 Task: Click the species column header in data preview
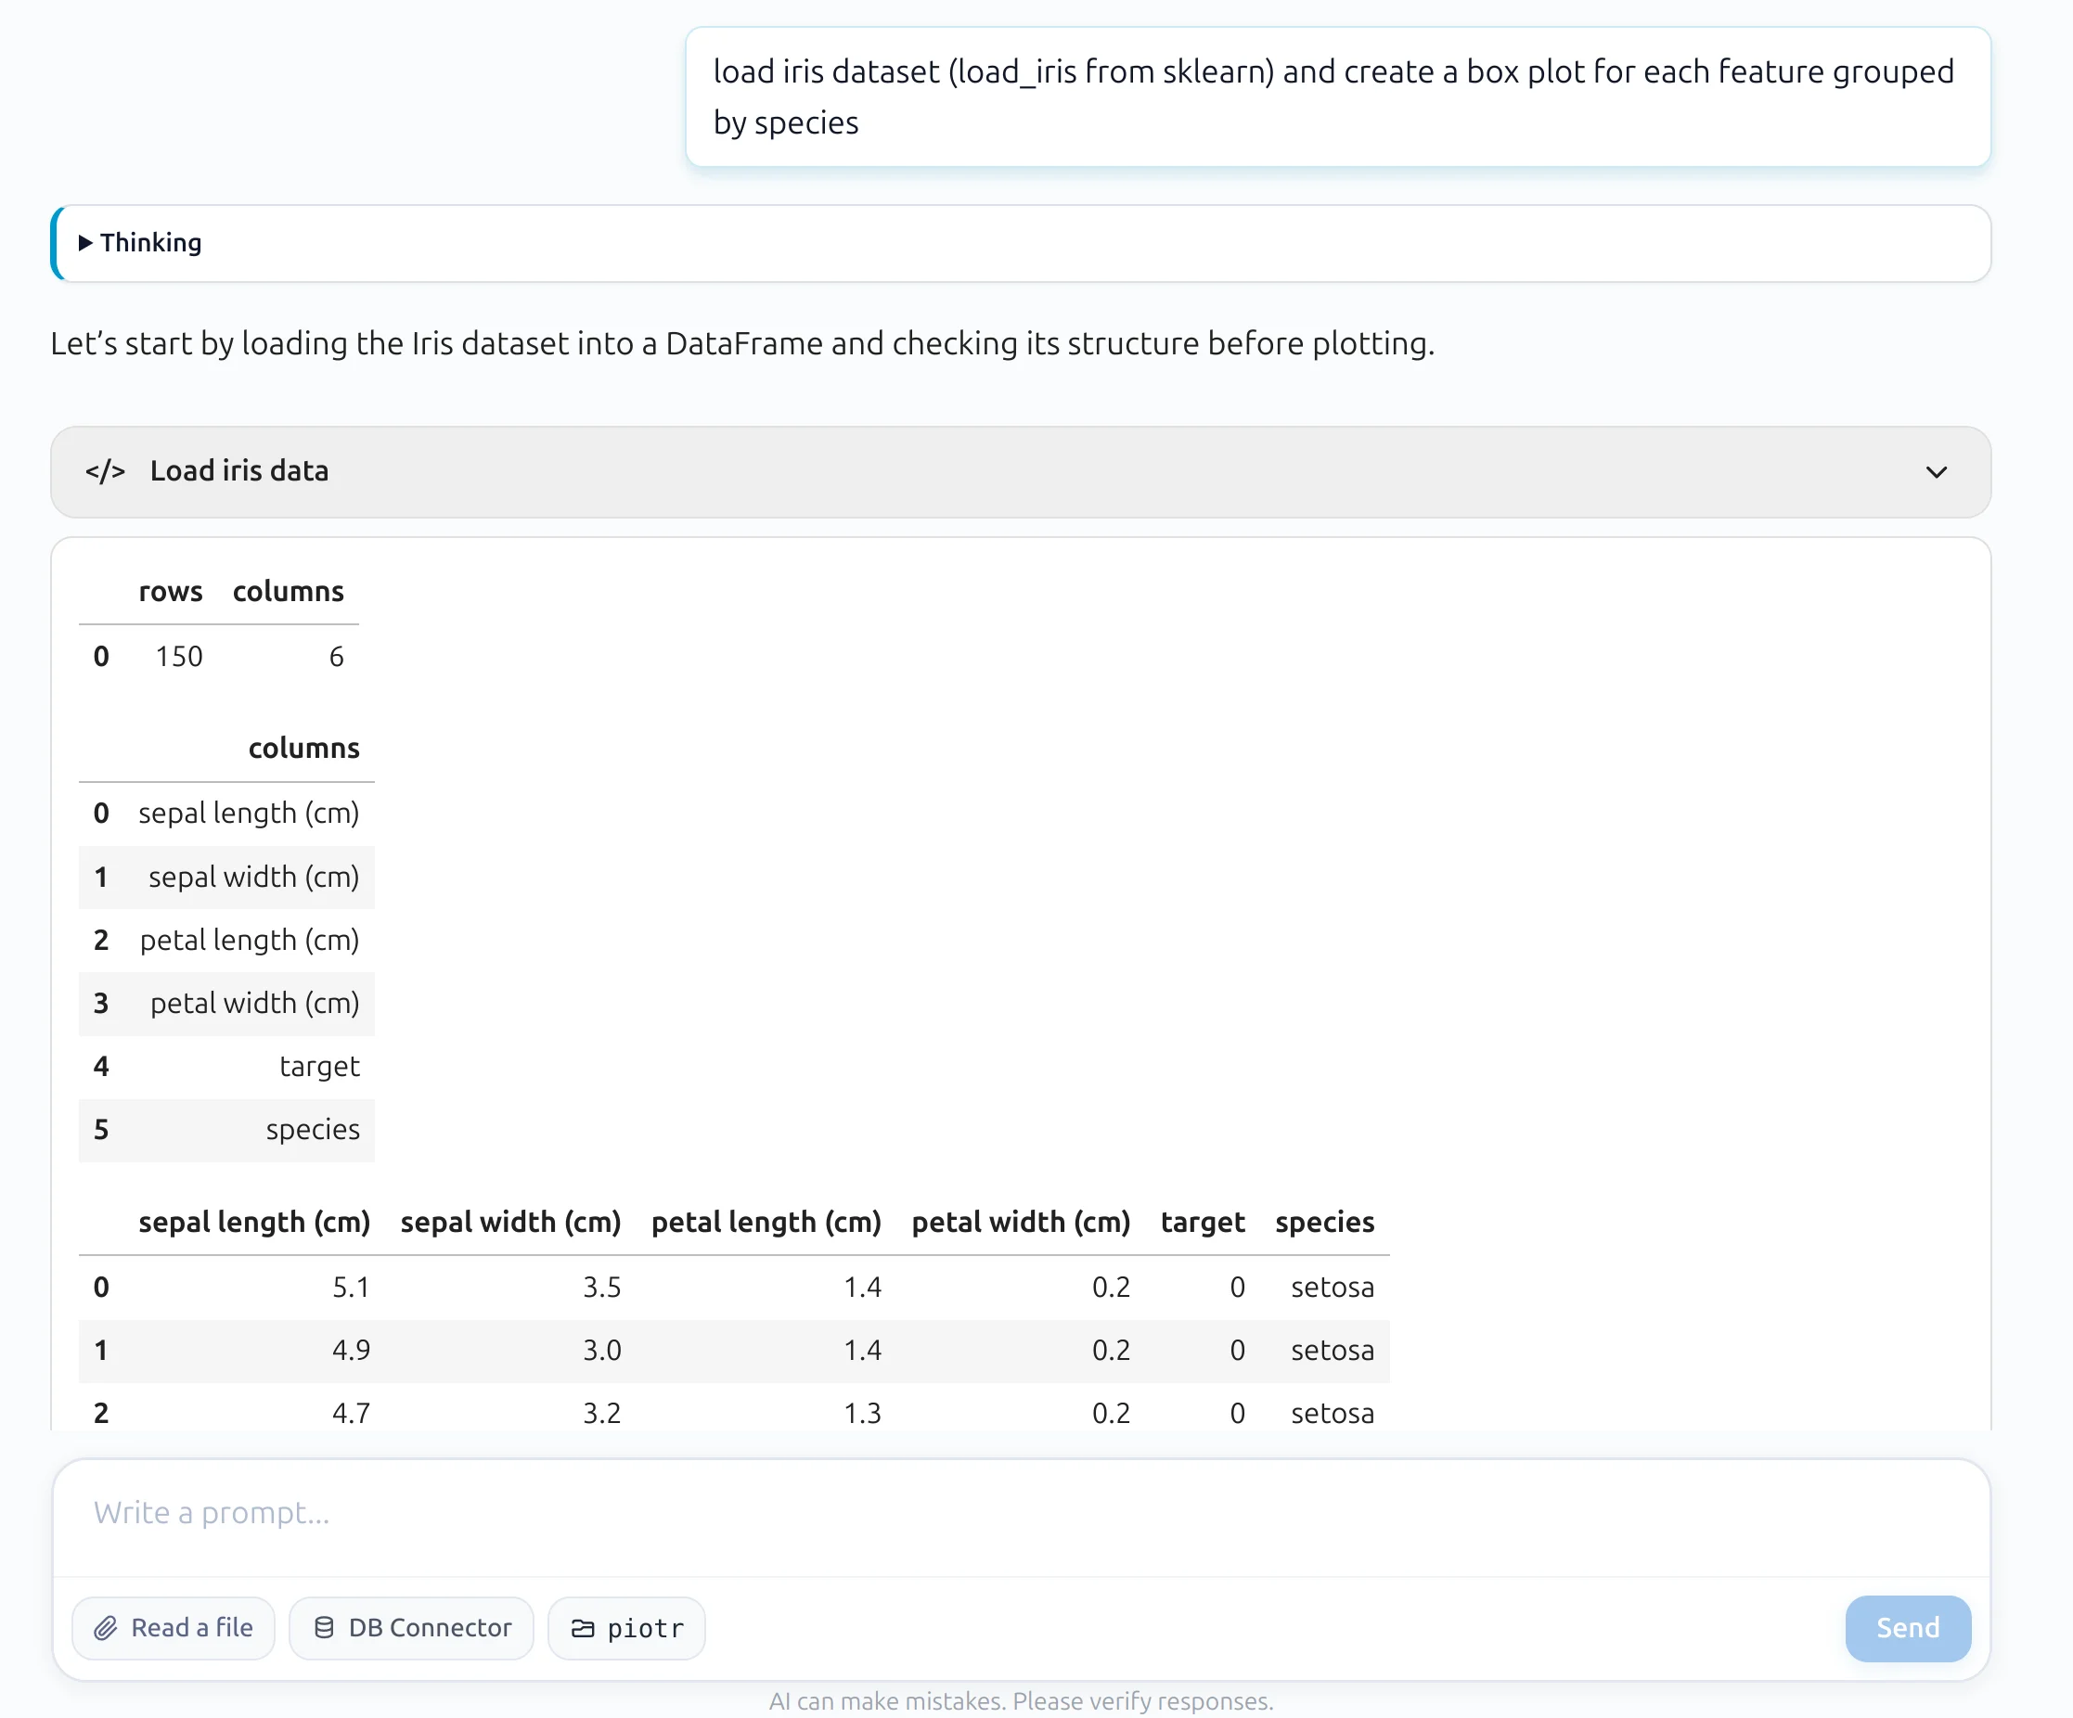click(x=1324, y=1222)
